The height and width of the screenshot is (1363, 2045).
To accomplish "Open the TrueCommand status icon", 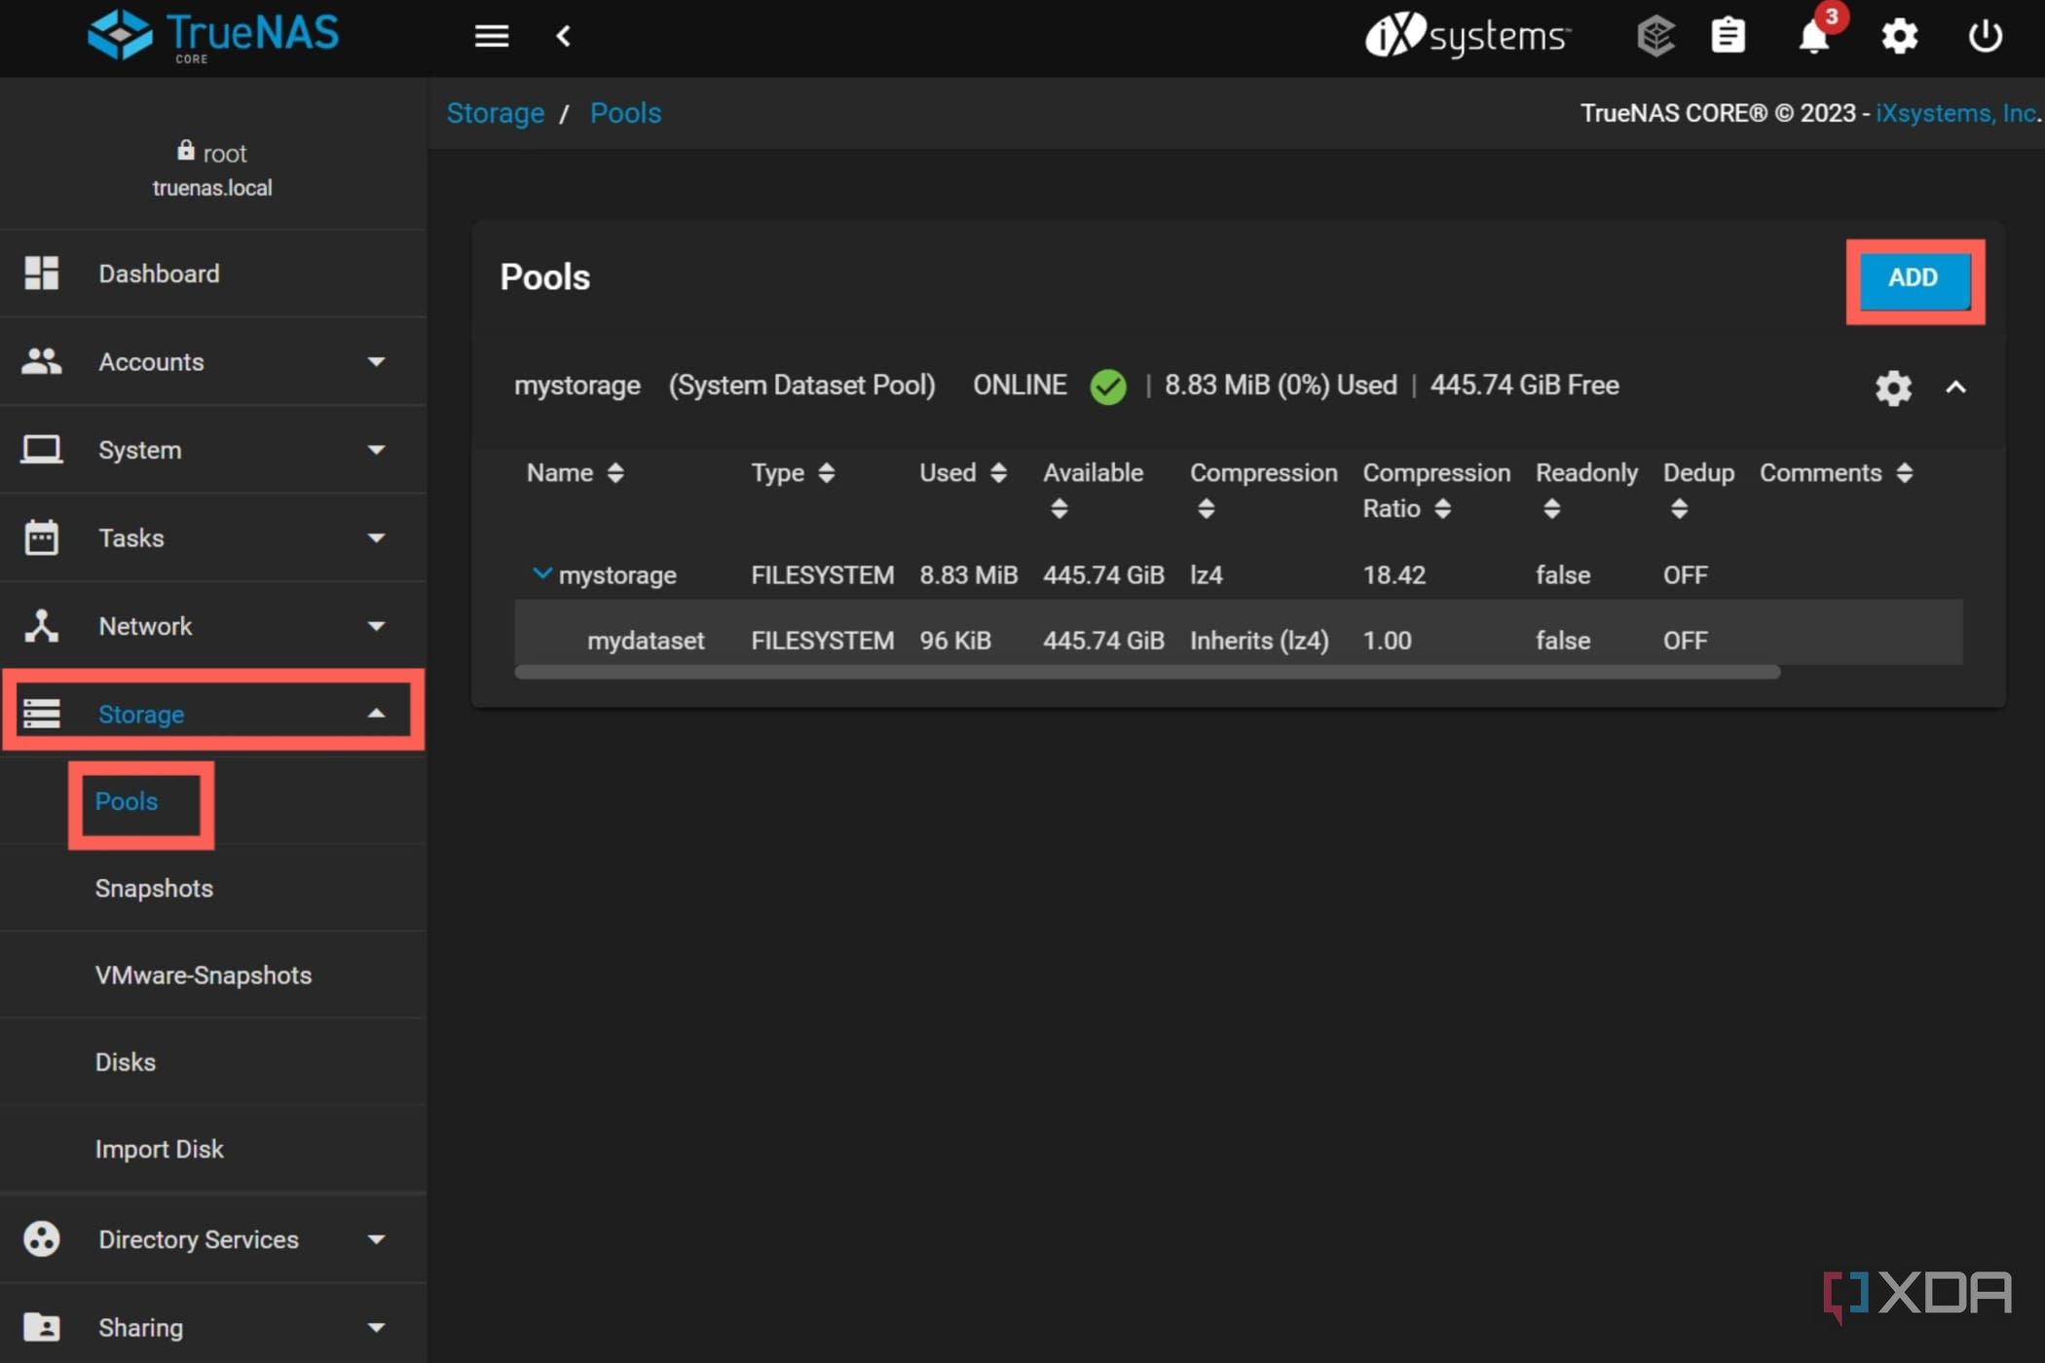I will pos(1655,36).
